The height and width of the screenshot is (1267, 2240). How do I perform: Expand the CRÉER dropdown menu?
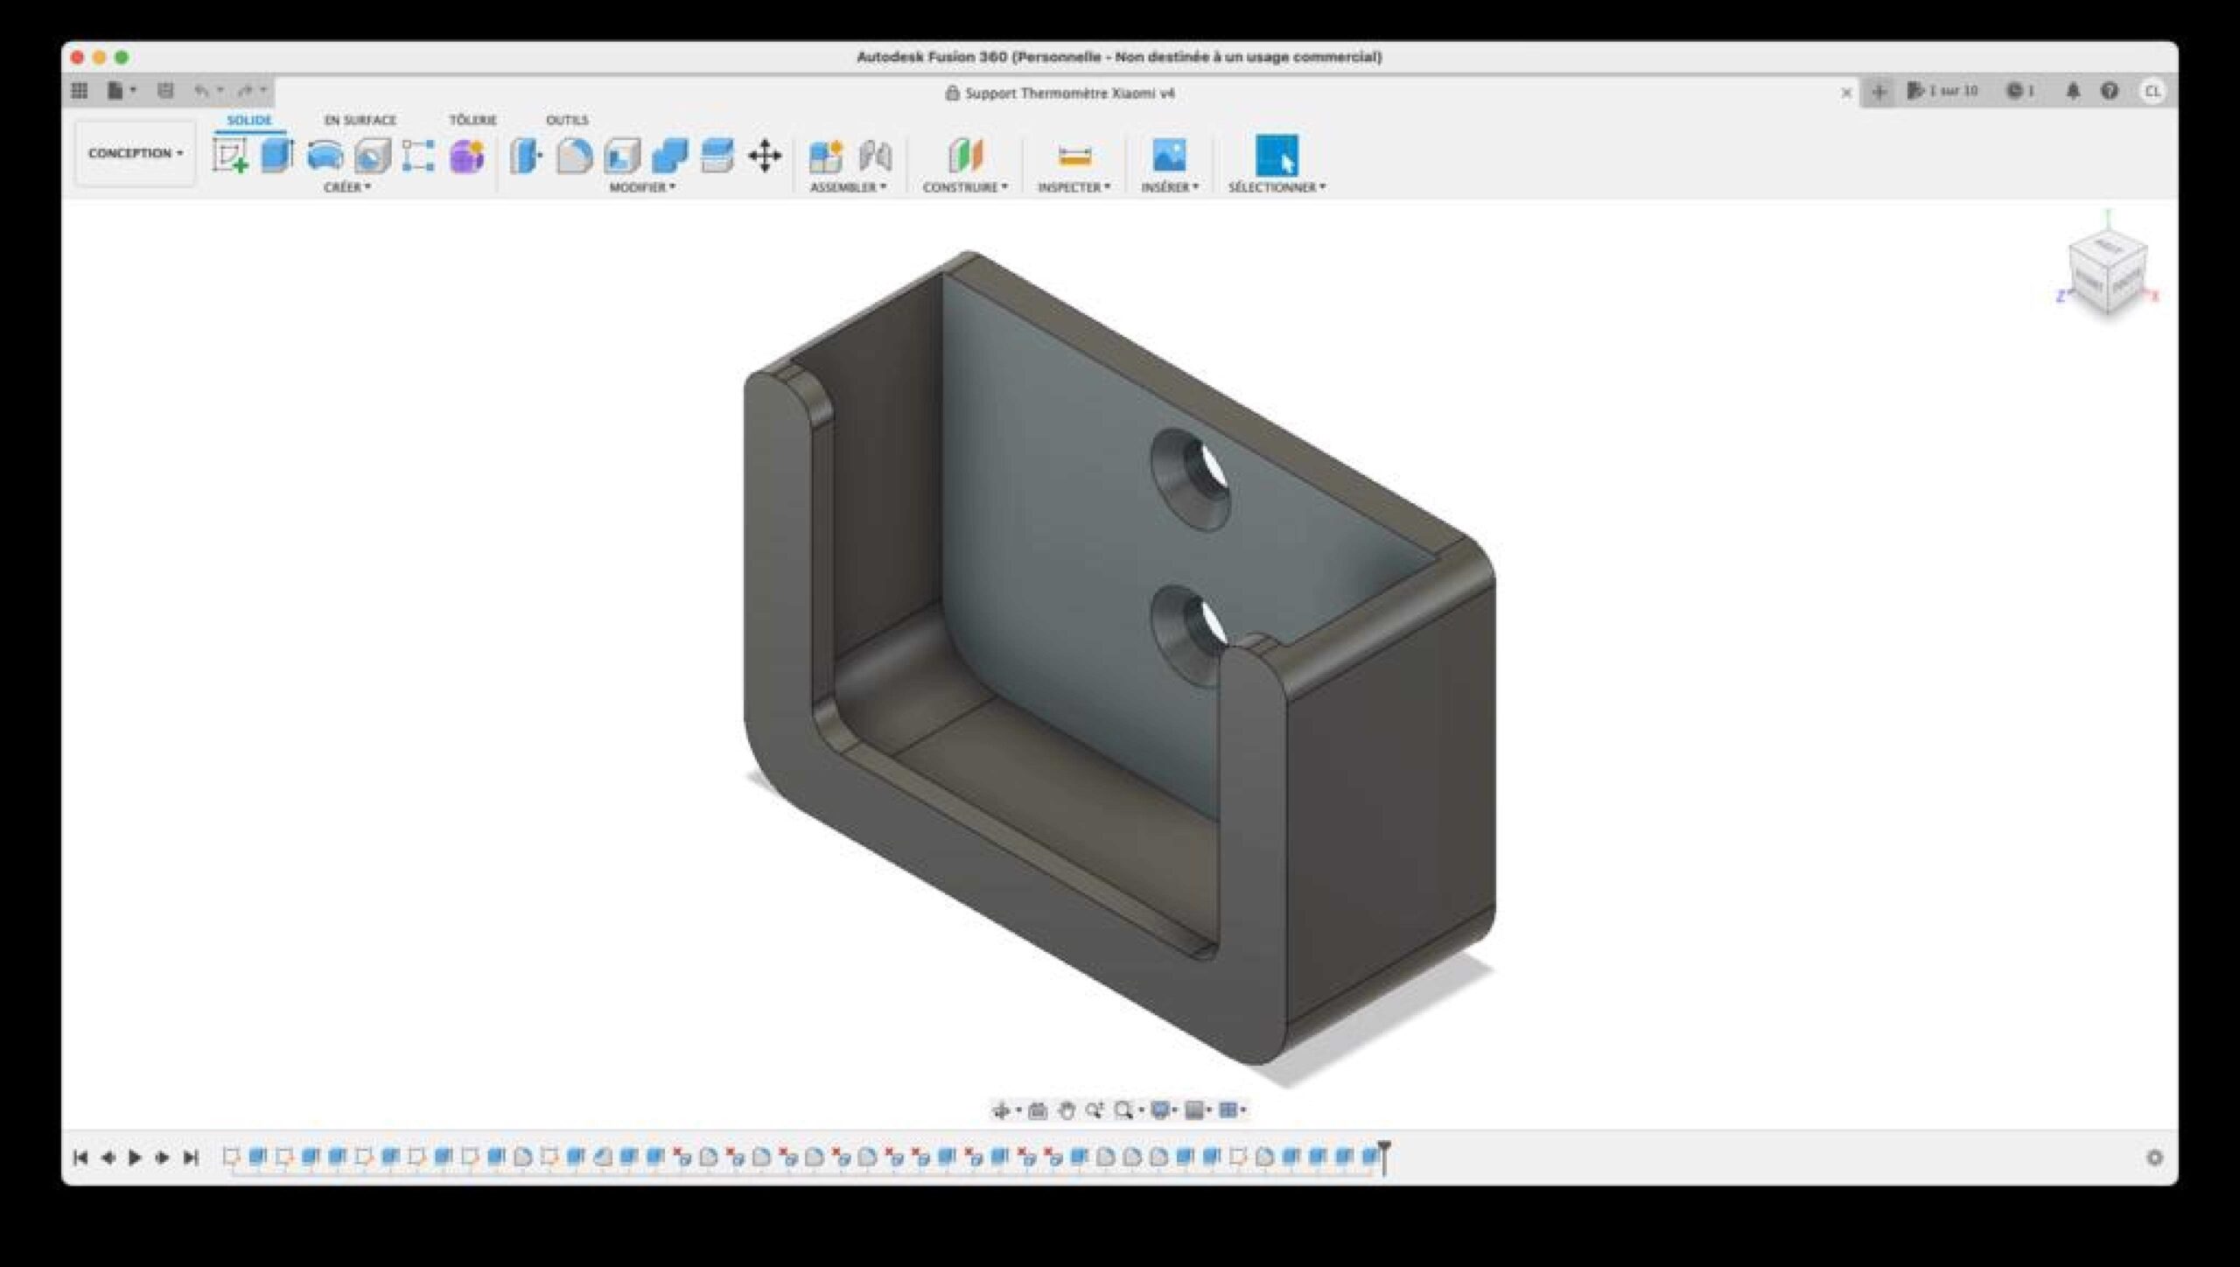pos(347,187)
